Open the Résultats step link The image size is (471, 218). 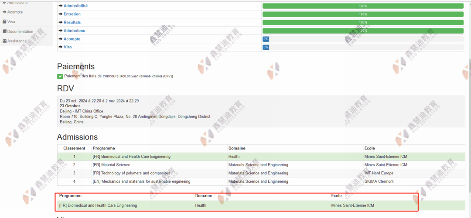(72, 22)
